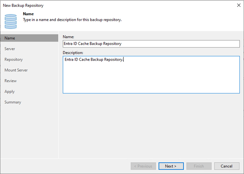Click the bold Name header title
This screenshot has width=244, height=174.
[28, 14]
